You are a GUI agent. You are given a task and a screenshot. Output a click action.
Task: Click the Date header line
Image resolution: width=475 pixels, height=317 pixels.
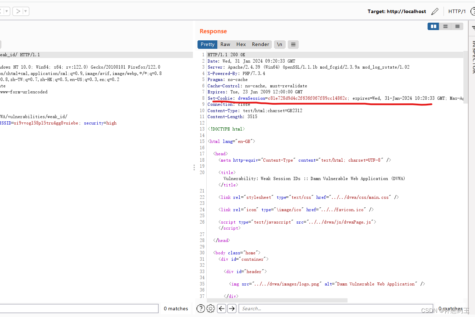(x=251, y=61)
